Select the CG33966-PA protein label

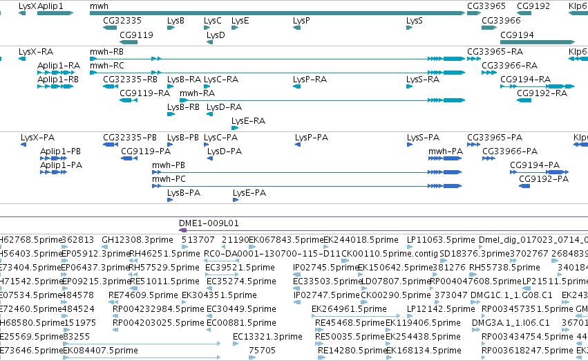[x=510, y=151]
